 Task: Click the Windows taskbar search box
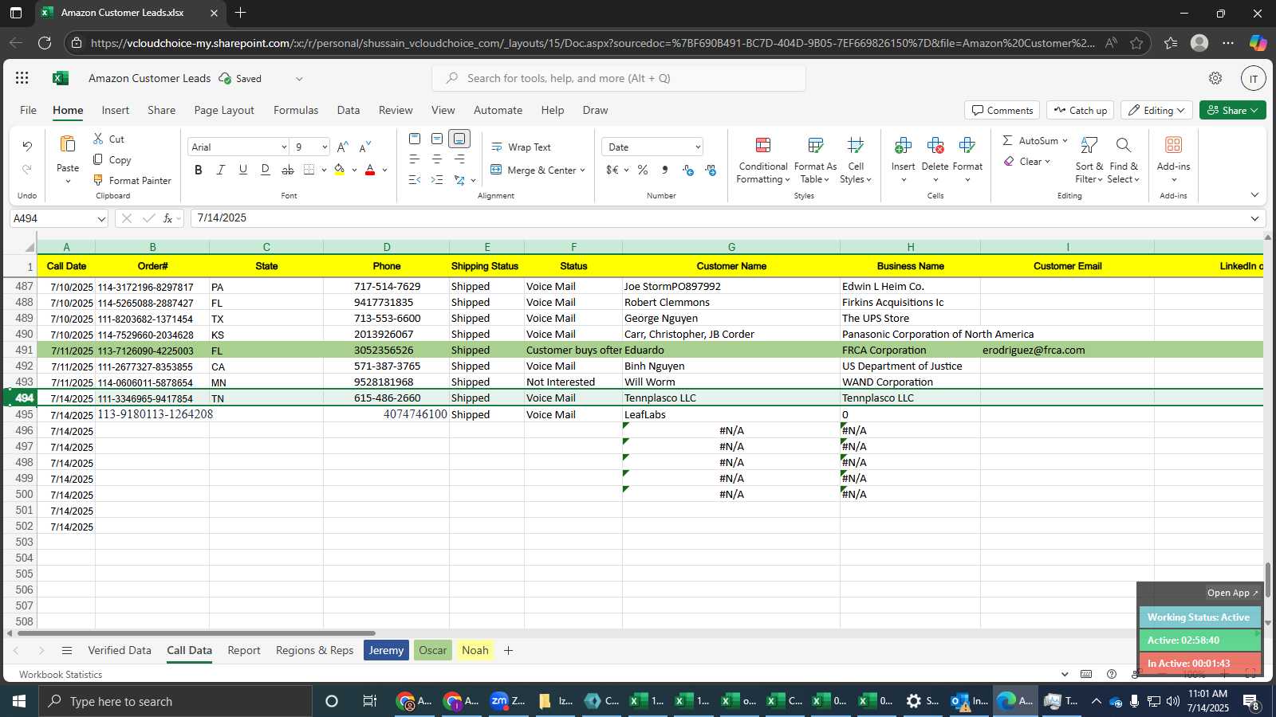click(x=175, y=701)
